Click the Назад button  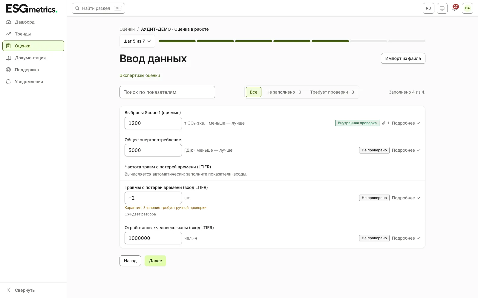130,261
